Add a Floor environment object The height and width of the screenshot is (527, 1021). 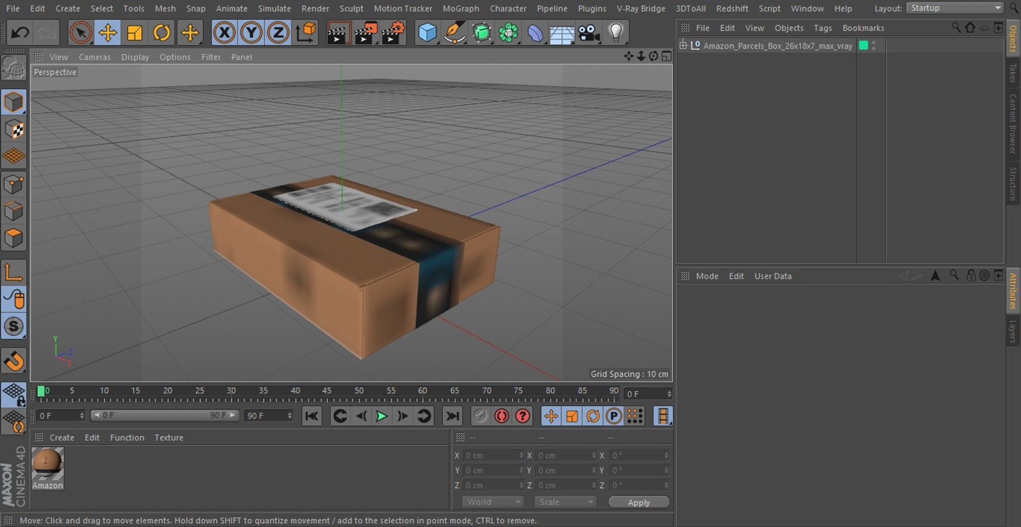[x=562, y=33]
